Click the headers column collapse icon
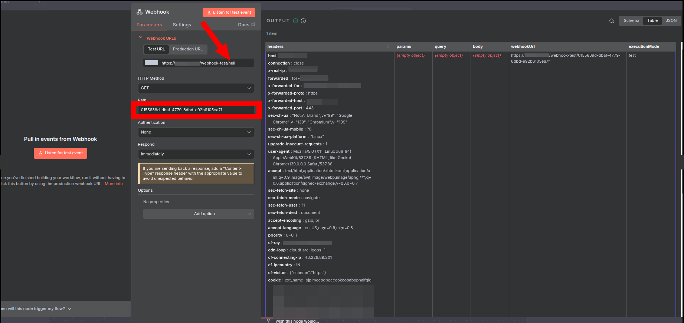684x323 pixels. [x=388, y=46]
